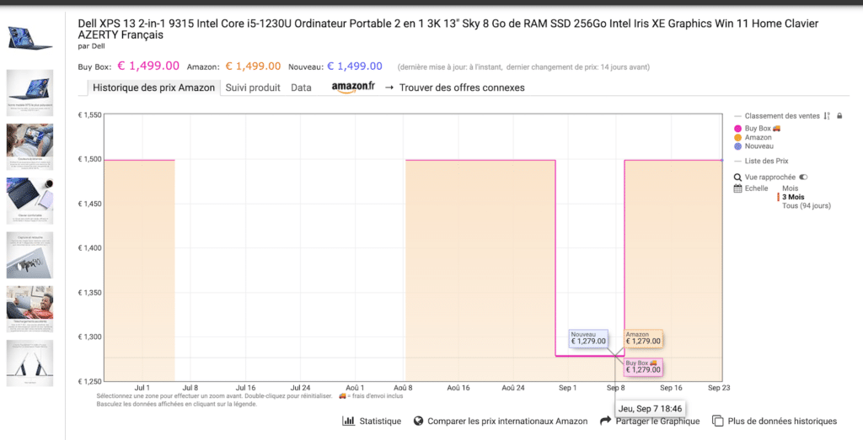Open Statistique bar chart icon
The image size is (863, 440).
pos(348,421)
